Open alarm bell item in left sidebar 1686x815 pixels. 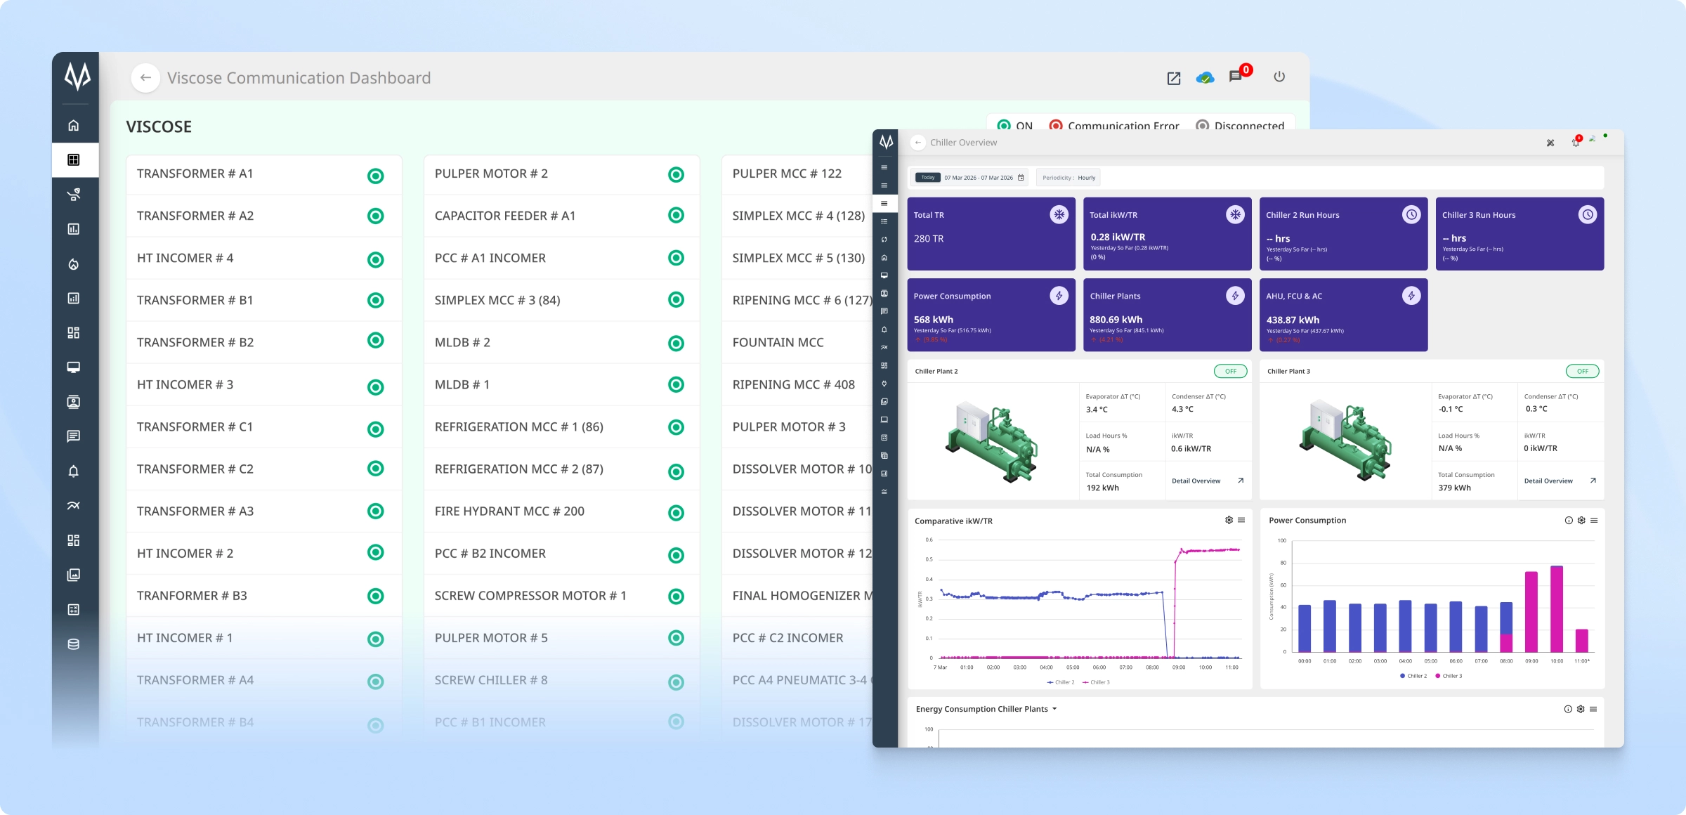click(x=74, y=471)
